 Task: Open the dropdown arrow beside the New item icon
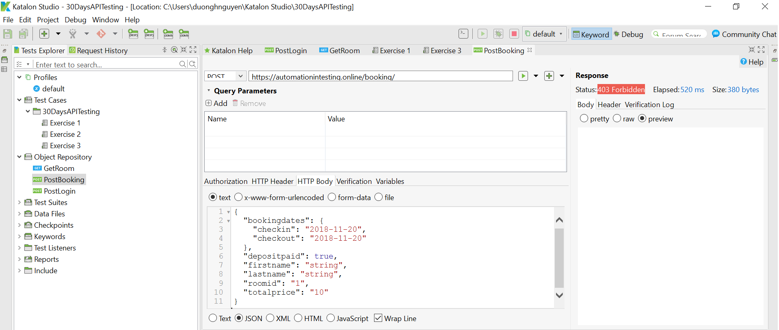tap(58, 34)
